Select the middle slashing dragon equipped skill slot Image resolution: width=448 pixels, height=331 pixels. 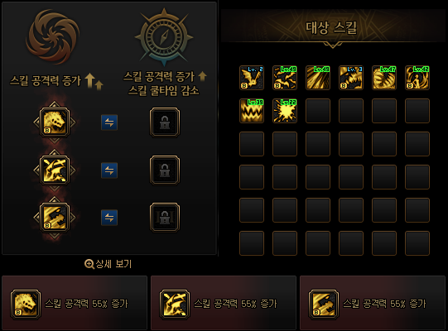point(55,170)
